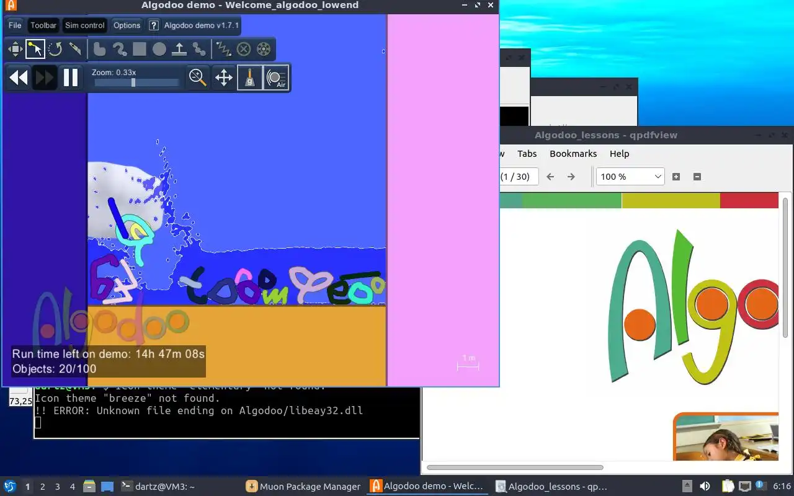Screen dimensions: 794x496
Task: Select the Pan view tool
Action: pyautogui.click(x=224, y=77)
